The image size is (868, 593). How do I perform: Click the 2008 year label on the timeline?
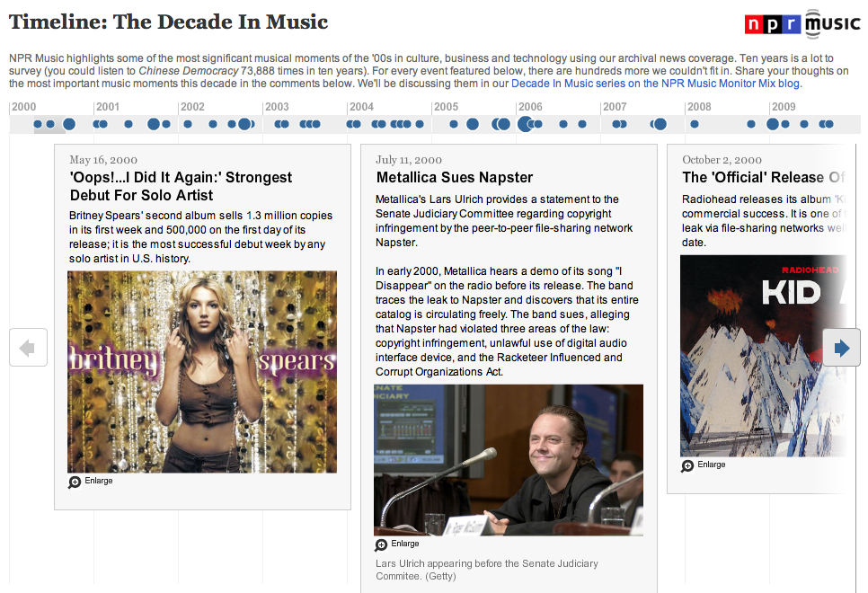pos(699,107)
